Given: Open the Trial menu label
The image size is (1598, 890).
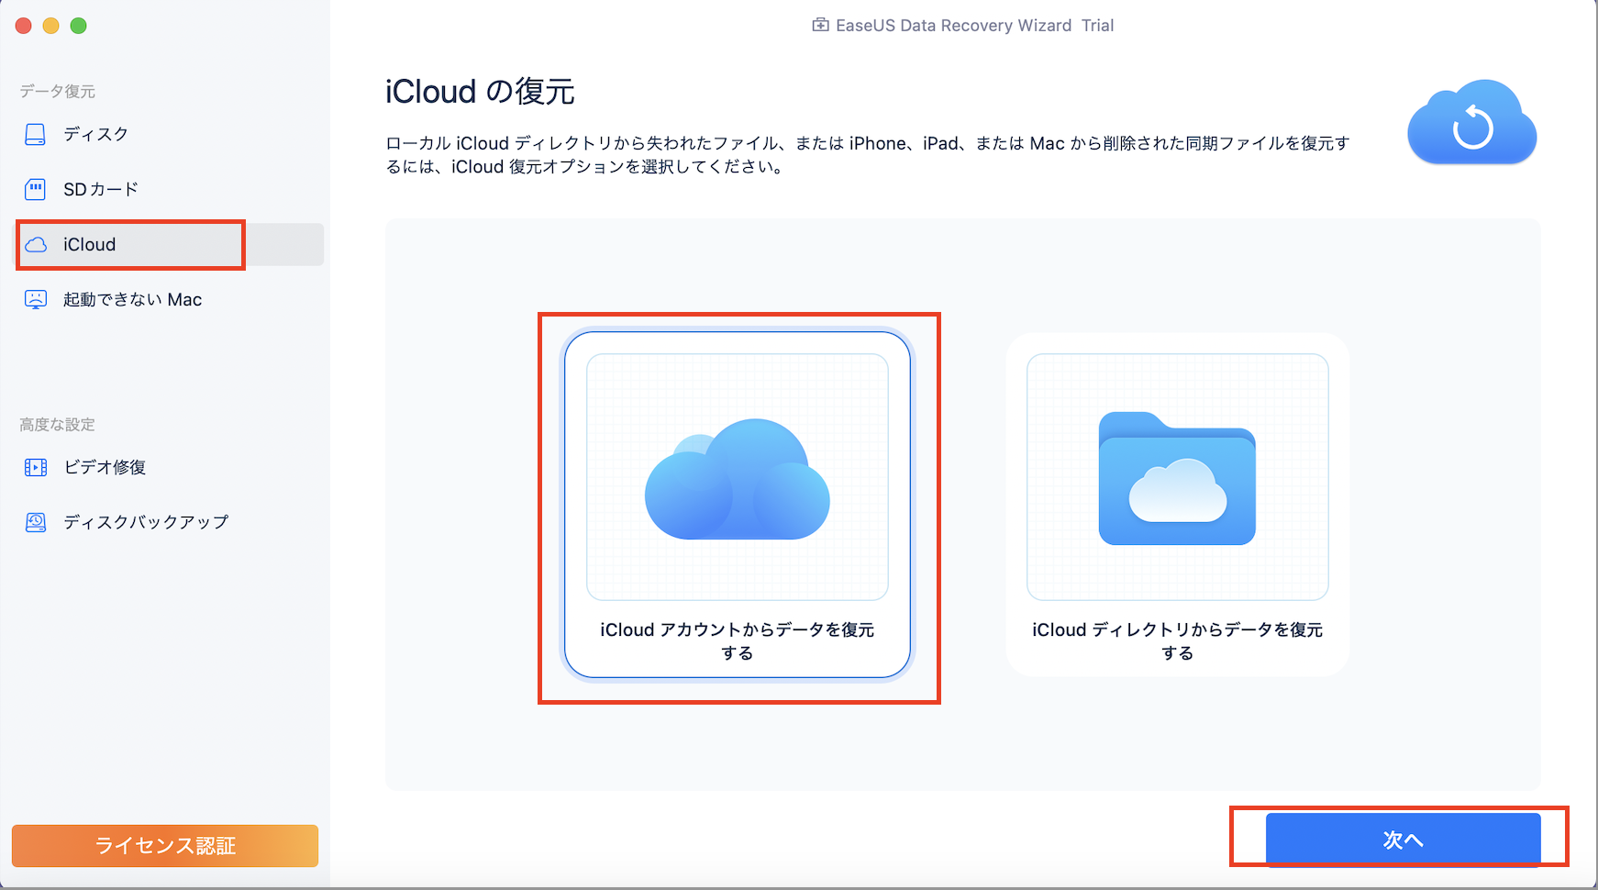Looking at the screenshot, I should 1099,25.
